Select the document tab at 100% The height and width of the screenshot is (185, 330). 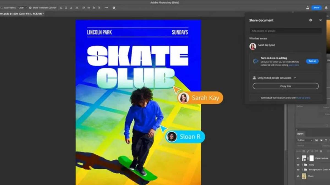21,13
